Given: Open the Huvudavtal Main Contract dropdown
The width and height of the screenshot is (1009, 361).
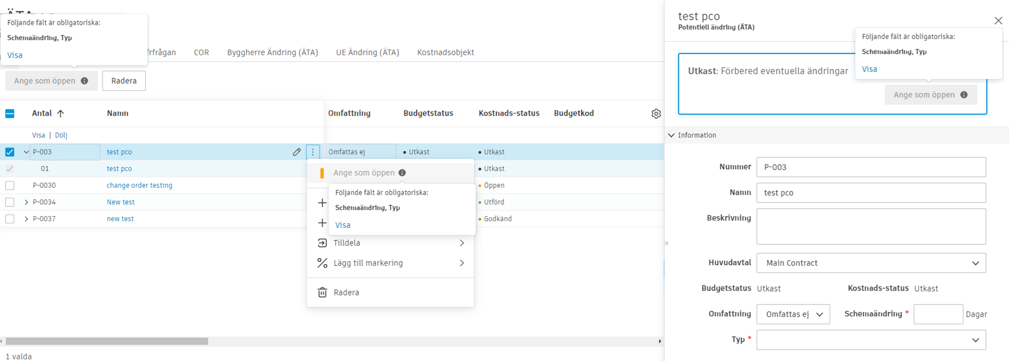Looking at the screenshot, I should point(871,263).
